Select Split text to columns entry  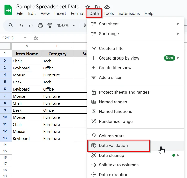point(136,165)
